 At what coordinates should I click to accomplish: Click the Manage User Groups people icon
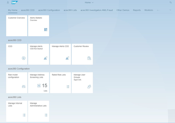[89, 87]
